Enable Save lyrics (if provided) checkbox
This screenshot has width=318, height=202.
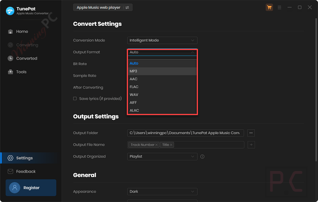(x=75, y=98)
